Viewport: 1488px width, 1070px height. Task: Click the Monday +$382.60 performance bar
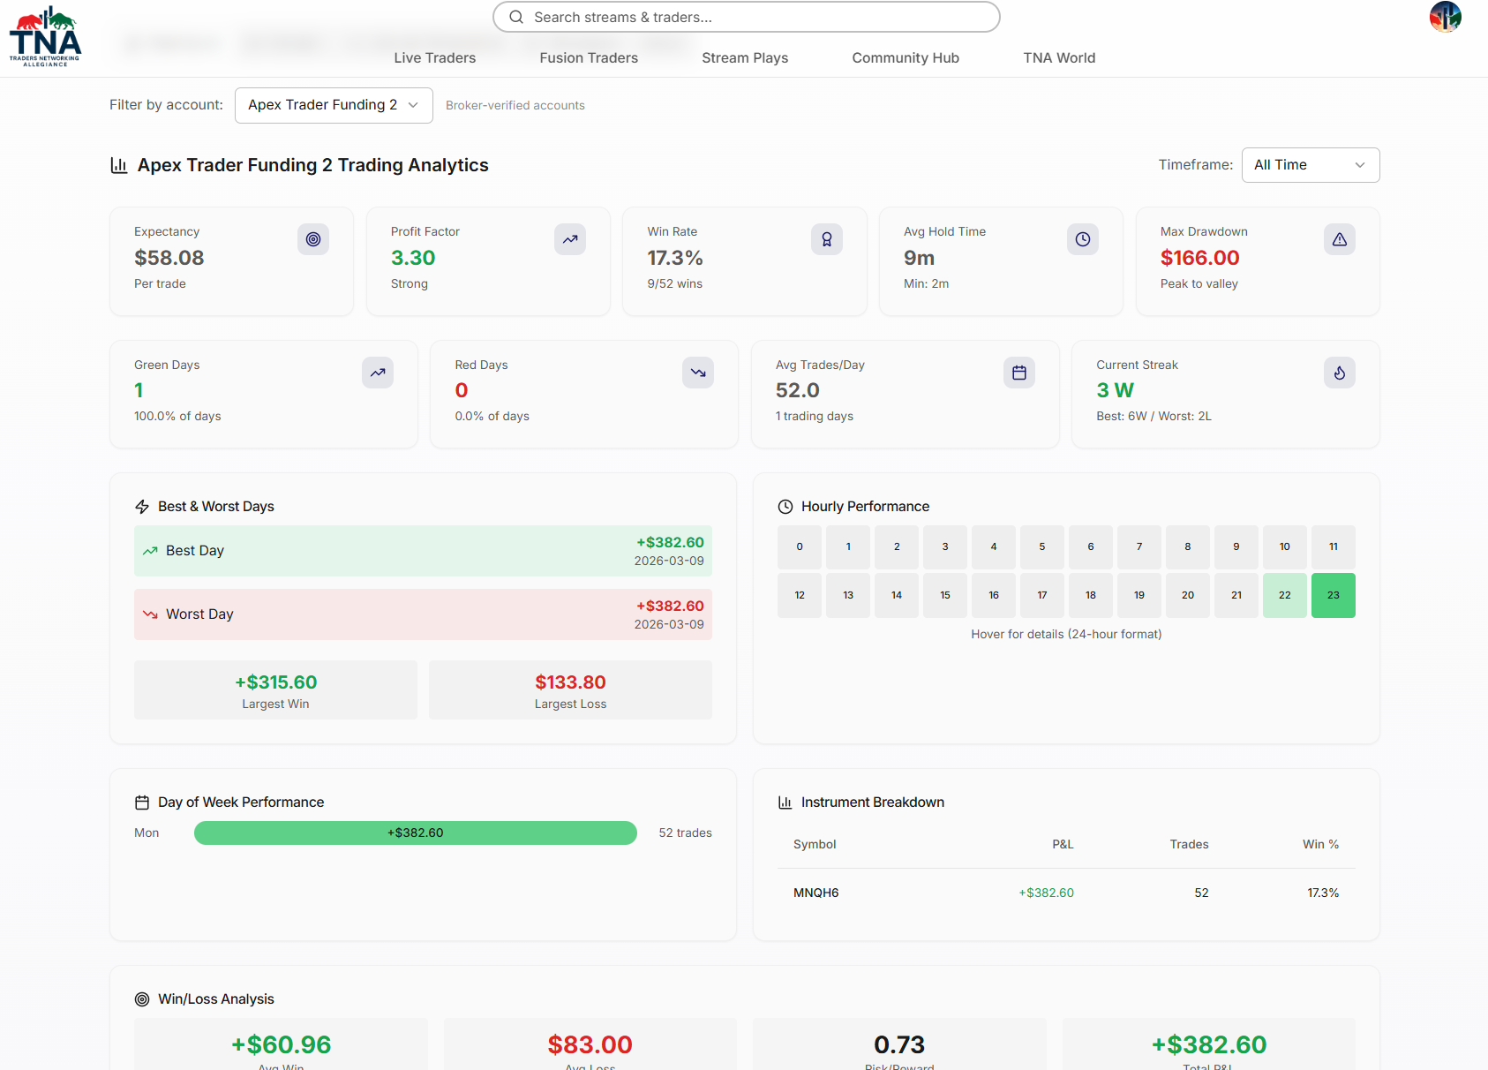coord(416,833)
